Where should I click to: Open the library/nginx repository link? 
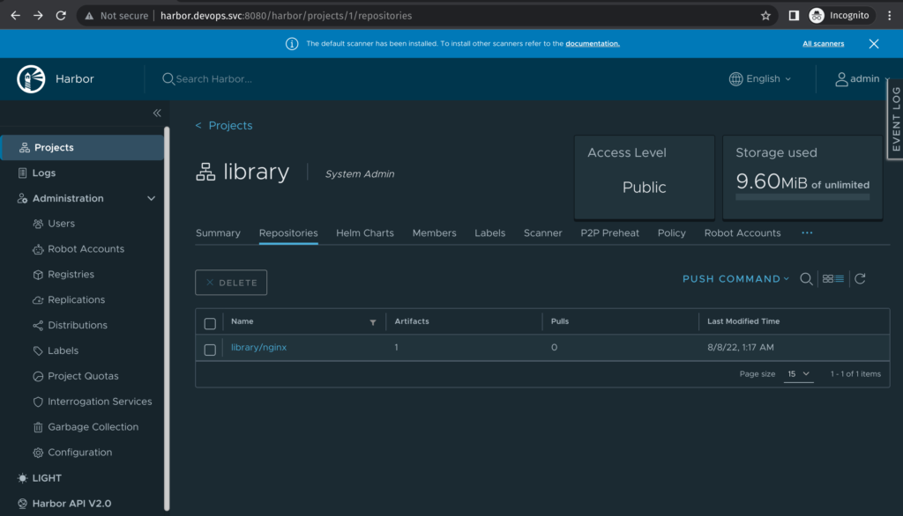(258, 348)
